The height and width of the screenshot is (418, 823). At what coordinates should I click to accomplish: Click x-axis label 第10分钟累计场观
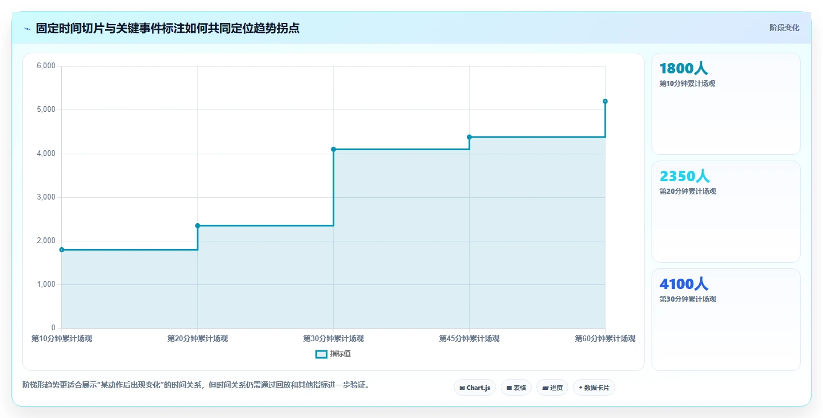[62, 338]
